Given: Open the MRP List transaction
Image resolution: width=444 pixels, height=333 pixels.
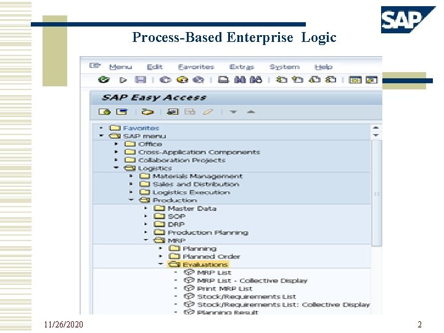Looking at the screenshot, I should point(214,273).
